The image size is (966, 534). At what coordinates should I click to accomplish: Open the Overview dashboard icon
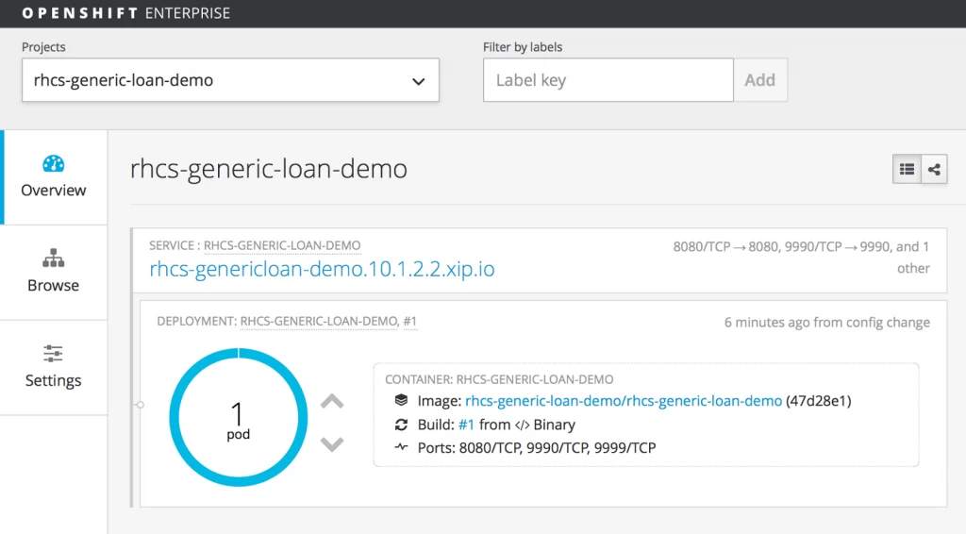(53, 163)
